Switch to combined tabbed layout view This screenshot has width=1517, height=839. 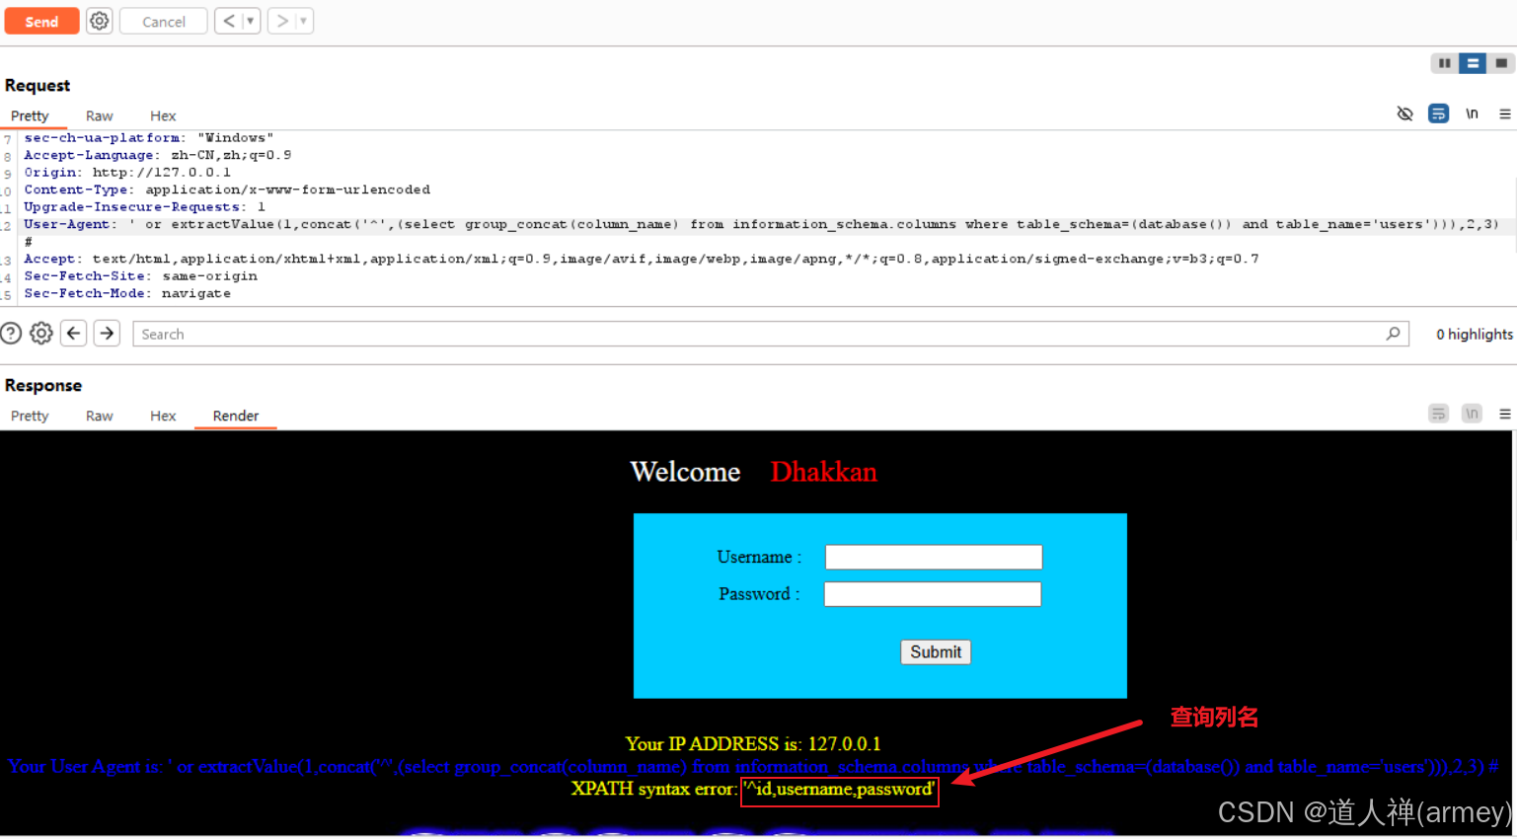tap(1501, 63)
